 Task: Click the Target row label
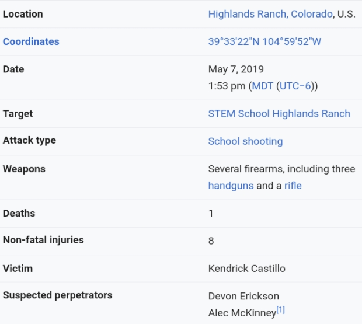click(18, 114)
